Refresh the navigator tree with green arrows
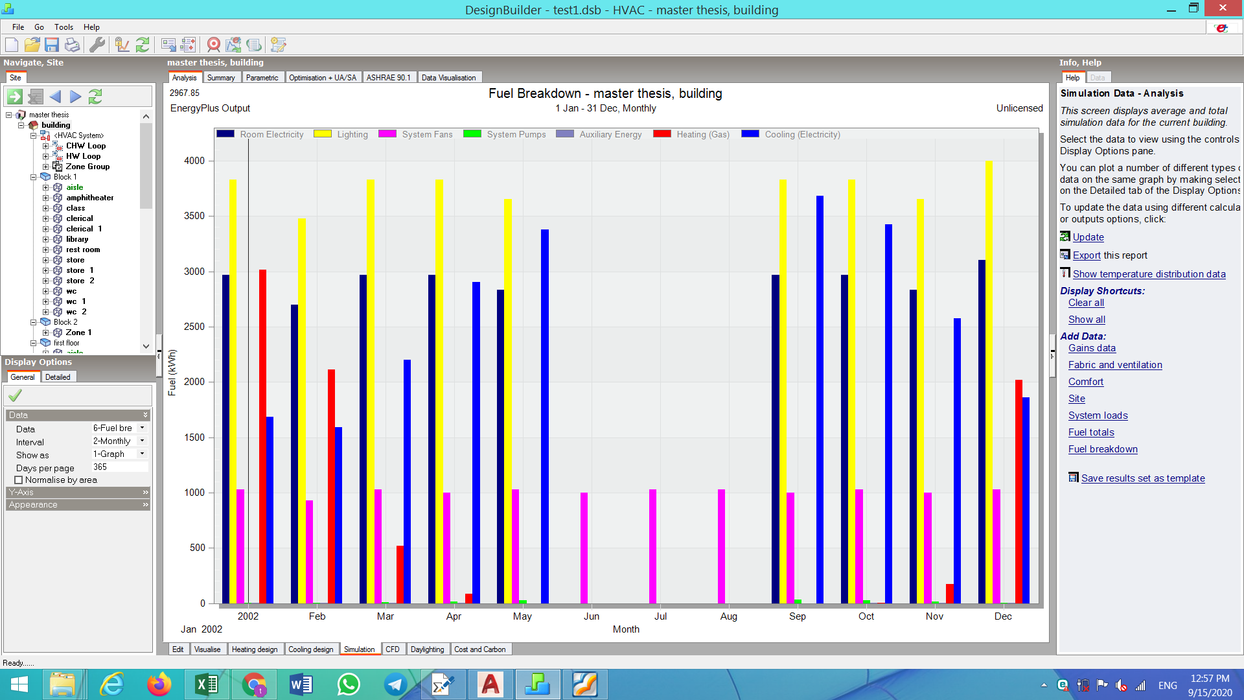The height and width of the screenshot is (700, 1244). point(95,97)
